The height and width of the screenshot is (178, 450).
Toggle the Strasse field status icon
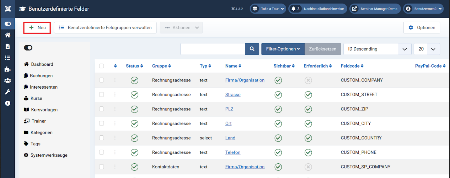pos(134,95)
